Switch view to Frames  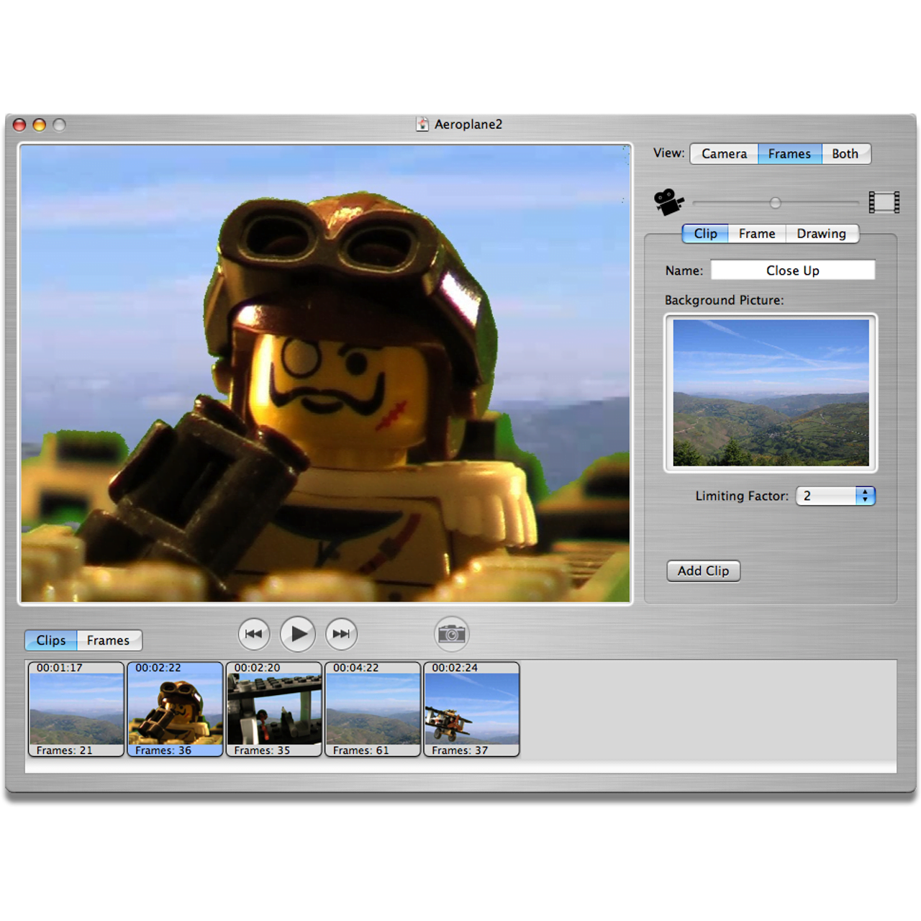789,154
